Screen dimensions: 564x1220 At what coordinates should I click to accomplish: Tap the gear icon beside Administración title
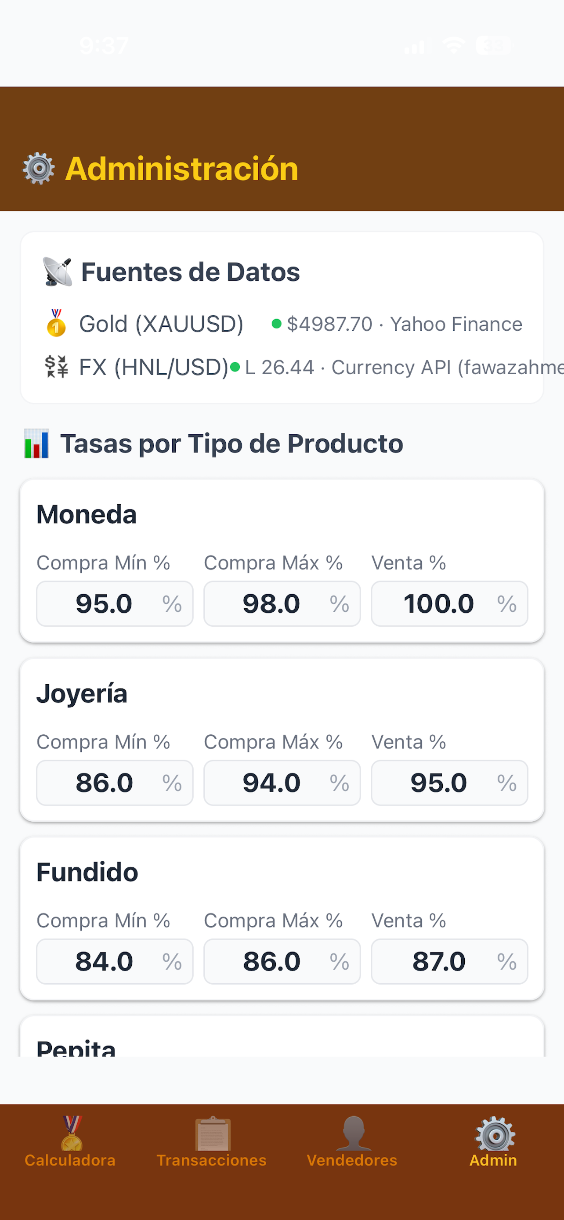pyautogui.click(x=39, y=169)
